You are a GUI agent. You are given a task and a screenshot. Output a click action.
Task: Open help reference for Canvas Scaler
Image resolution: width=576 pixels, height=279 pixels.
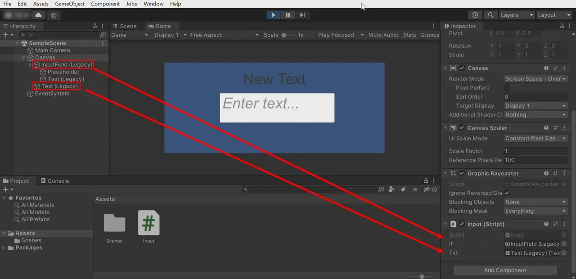click(546, 128)
